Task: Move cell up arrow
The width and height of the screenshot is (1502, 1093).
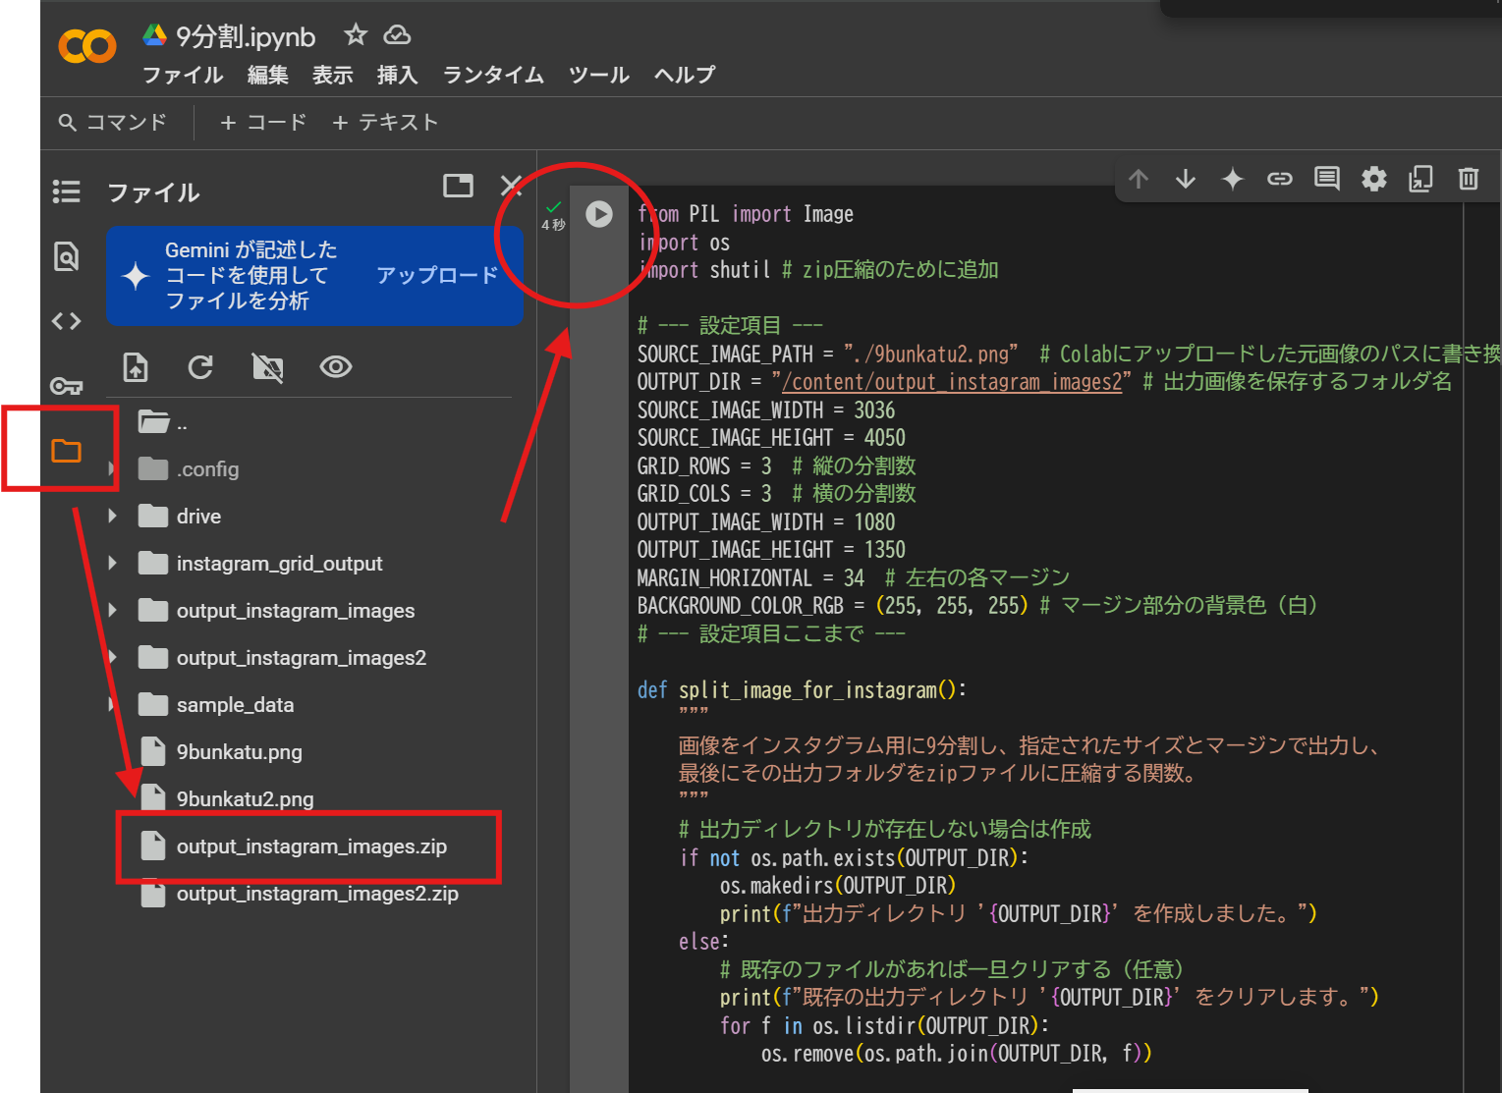Action: point(1139,179)
